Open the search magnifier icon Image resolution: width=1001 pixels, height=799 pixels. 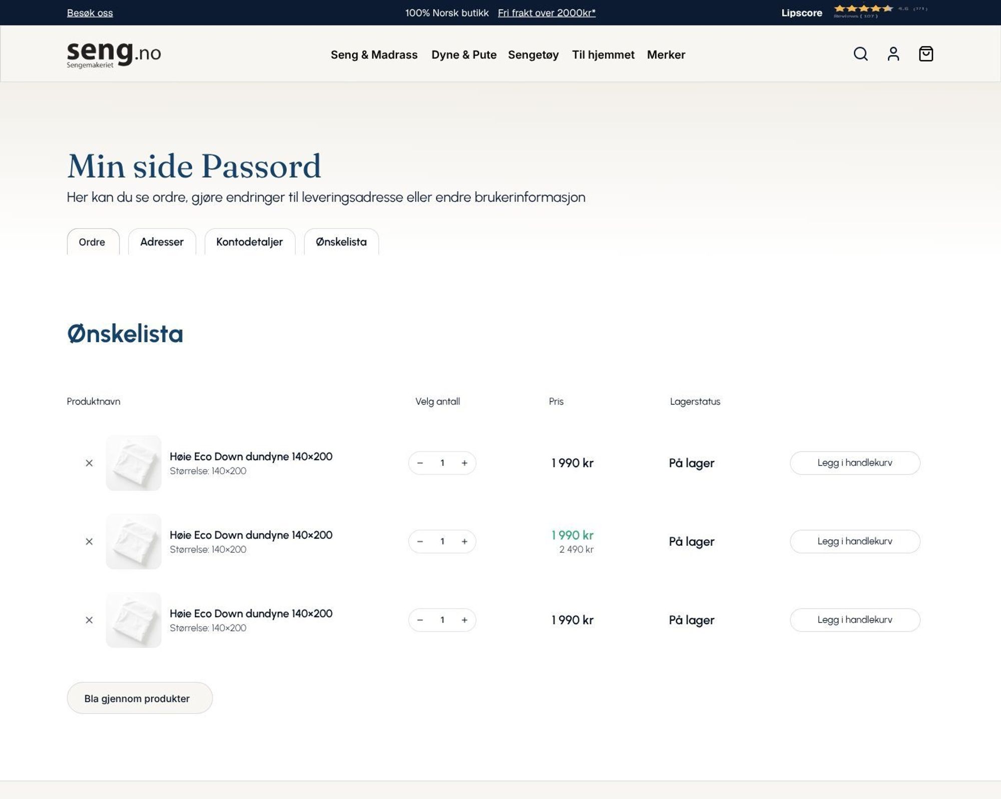[860, 54]
